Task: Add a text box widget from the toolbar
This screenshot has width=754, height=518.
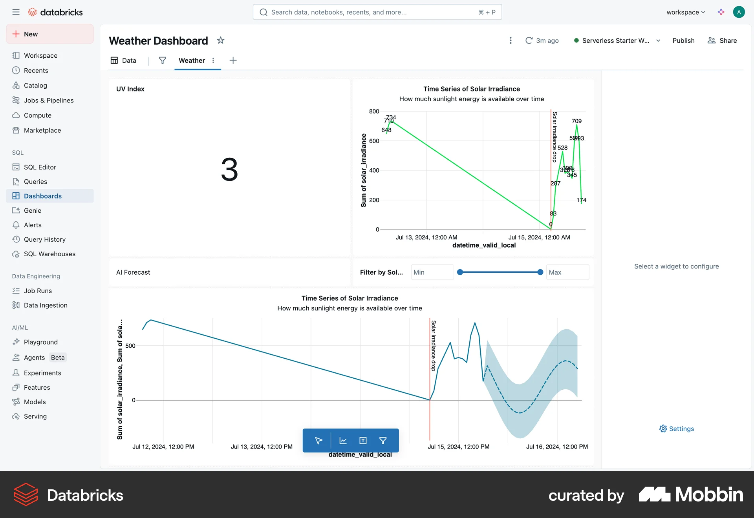Action: [362, 440]
